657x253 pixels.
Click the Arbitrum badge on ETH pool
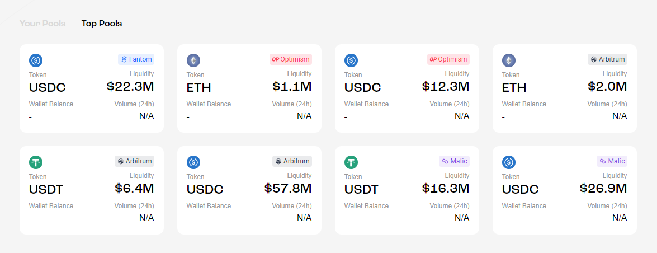pos(607,59)
